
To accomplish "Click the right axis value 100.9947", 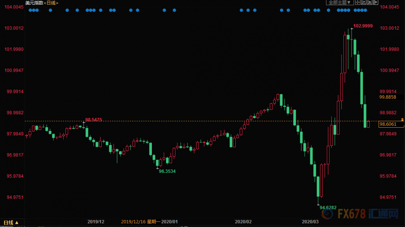I will tap(389, 70).
